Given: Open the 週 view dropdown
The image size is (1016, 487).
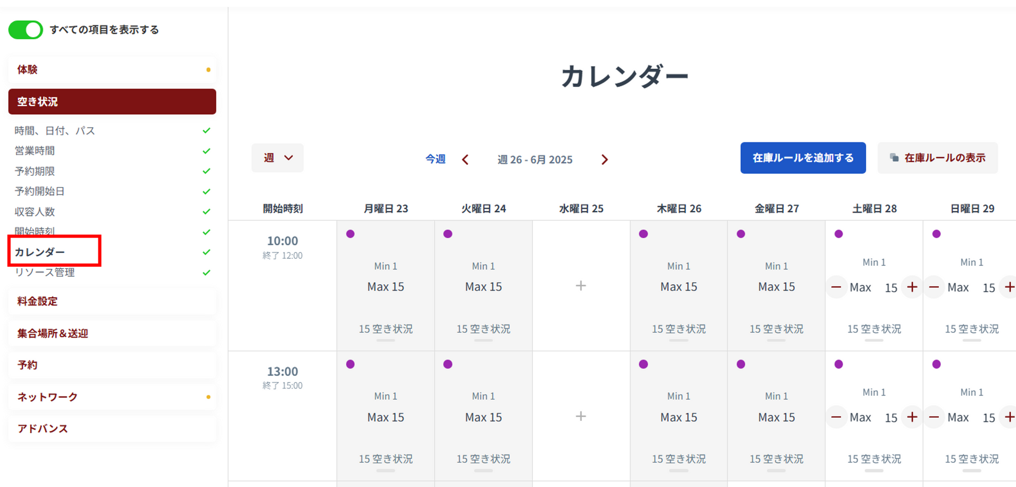Looking at the screenshot, I should coord(278,158).
